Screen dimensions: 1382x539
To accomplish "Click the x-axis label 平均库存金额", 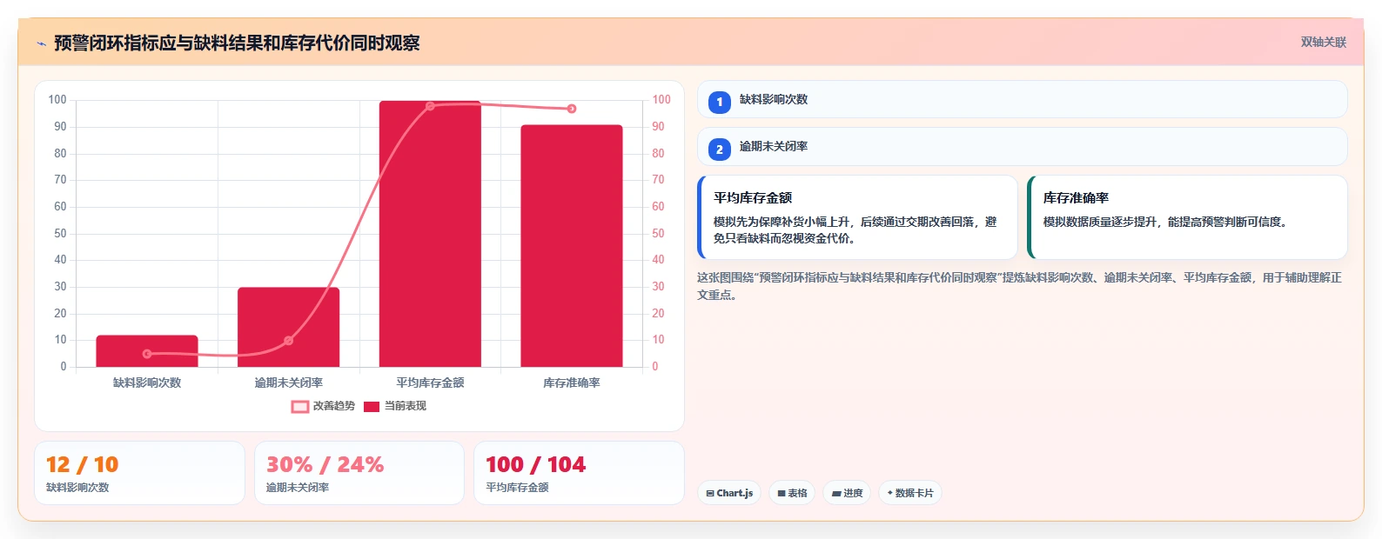I will pyautogui.click(x=430, y=383).
